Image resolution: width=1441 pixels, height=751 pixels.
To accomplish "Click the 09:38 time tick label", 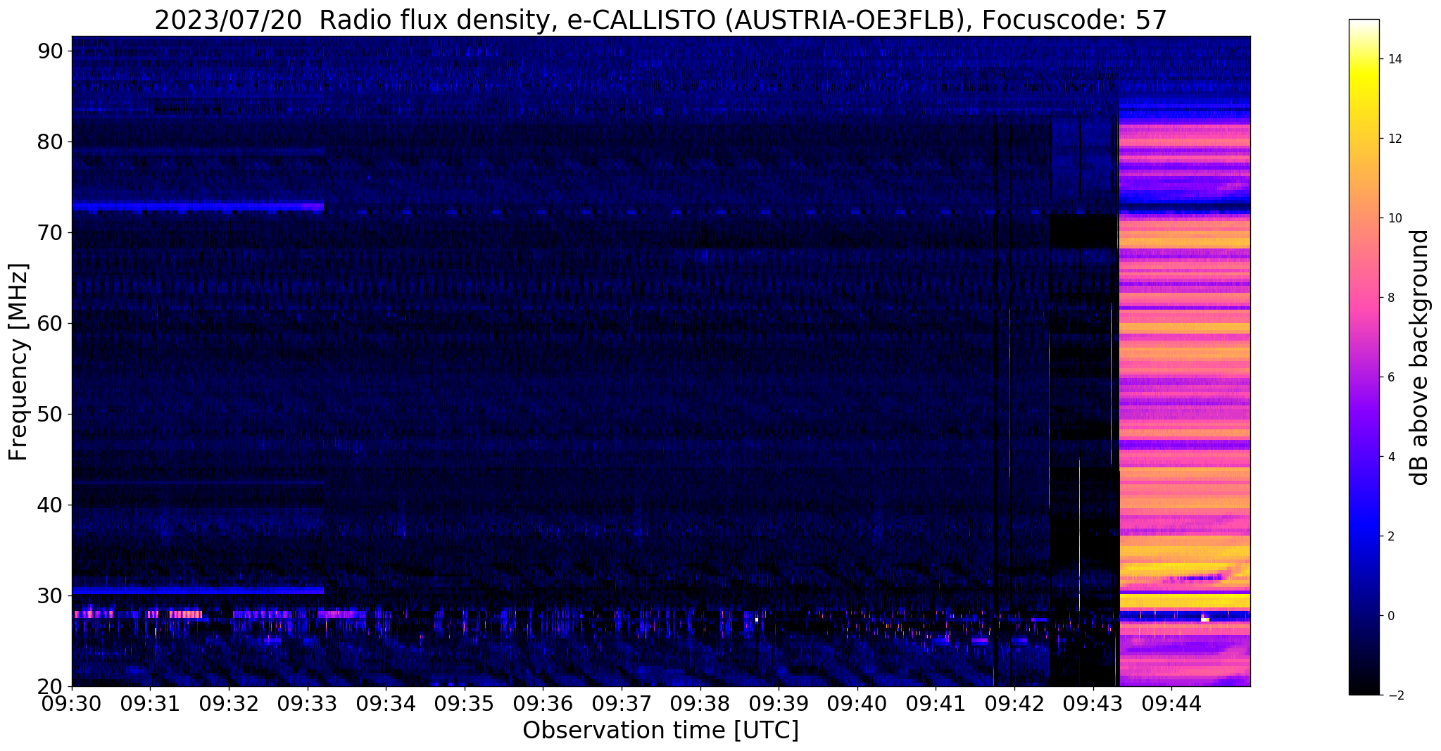I will pyautogui.click(x=700, y=703).
